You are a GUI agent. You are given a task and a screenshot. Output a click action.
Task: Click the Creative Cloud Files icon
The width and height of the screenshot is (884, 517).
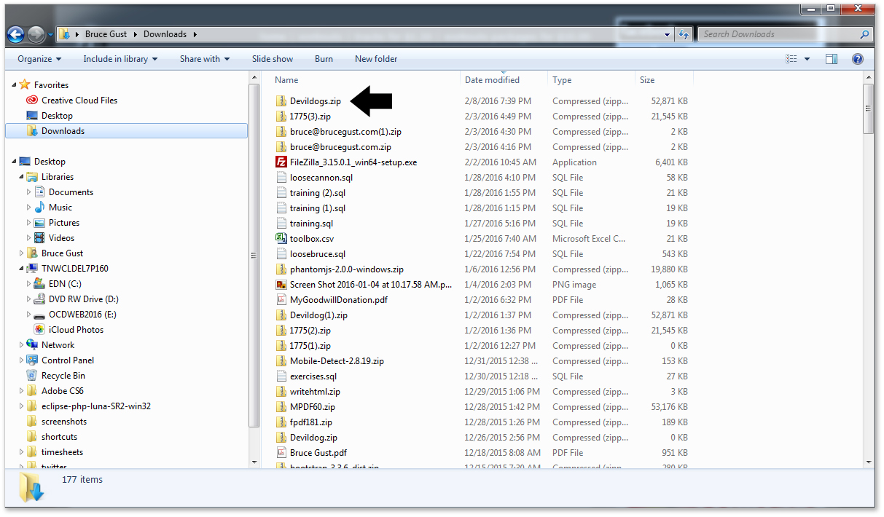click(32, 100)
